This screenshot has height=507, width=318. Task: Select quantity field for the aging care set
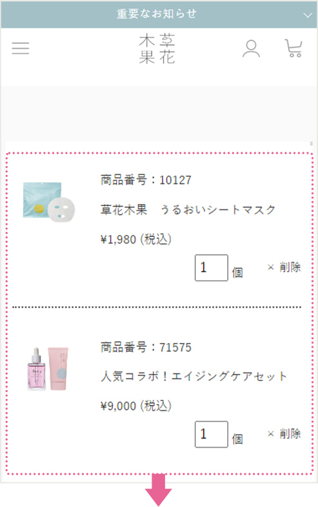coord(212,434)
